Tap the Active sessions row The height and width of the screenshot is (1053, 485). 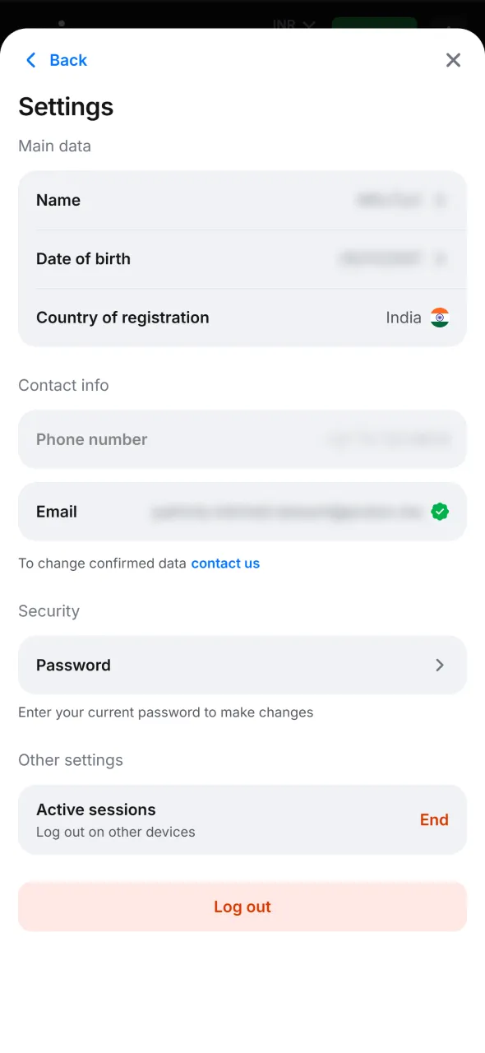(206, 819)
